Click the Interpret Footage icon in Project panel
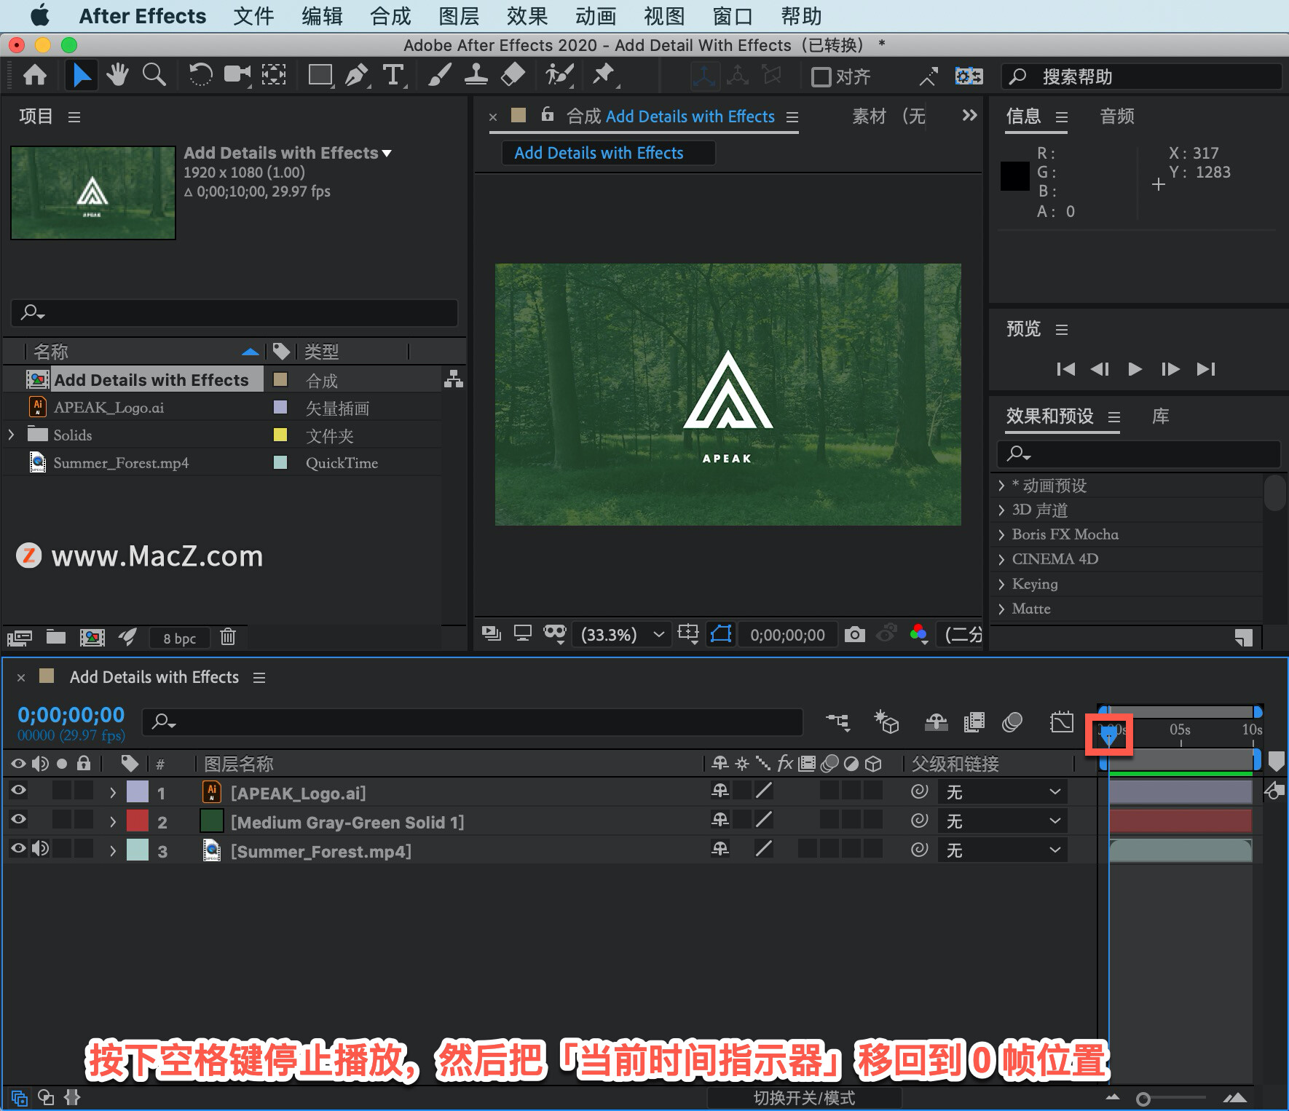This screenshot has width=1289, height=1111. tap(20, 638)
